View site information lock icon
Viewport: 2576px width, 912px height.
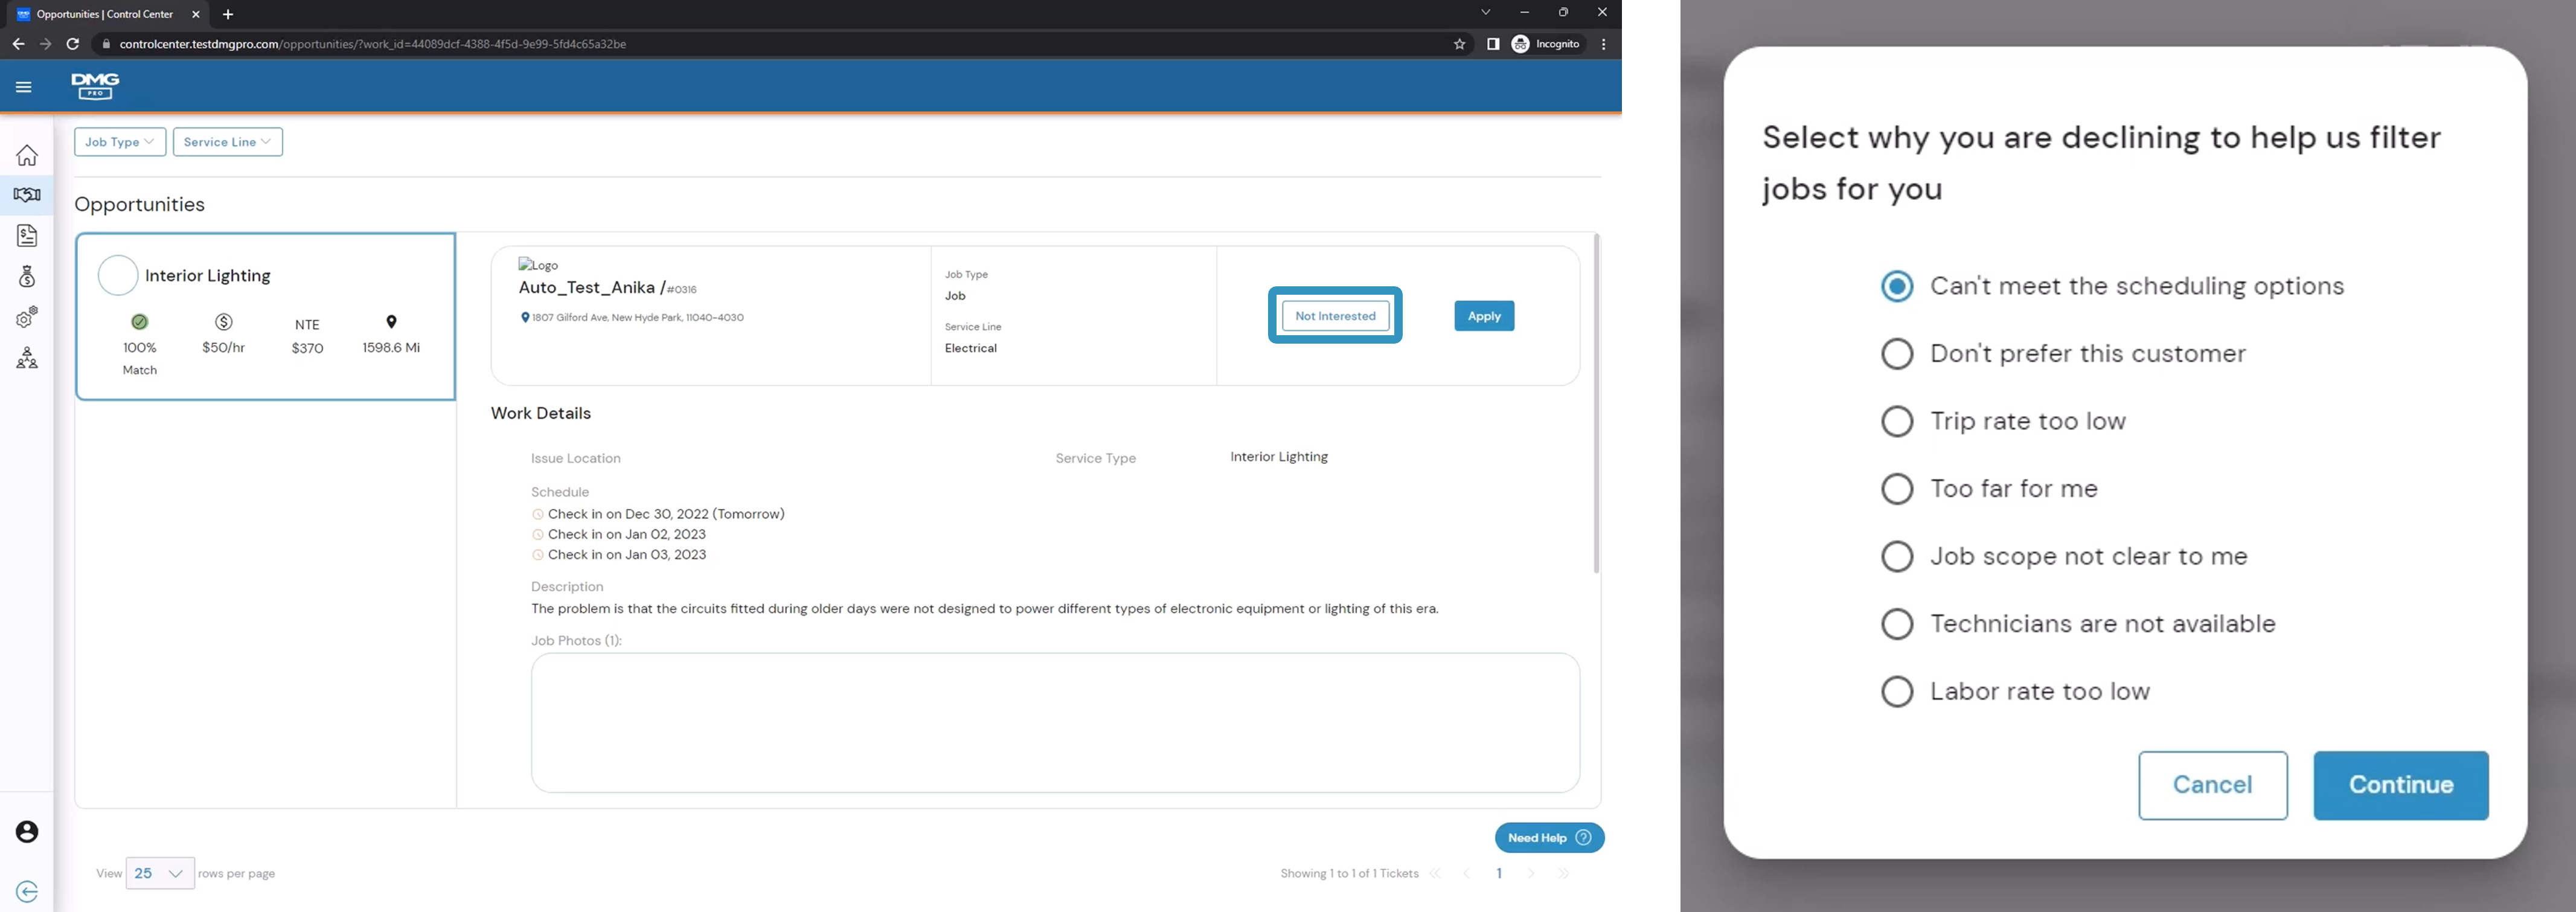(x=107, y=44)
